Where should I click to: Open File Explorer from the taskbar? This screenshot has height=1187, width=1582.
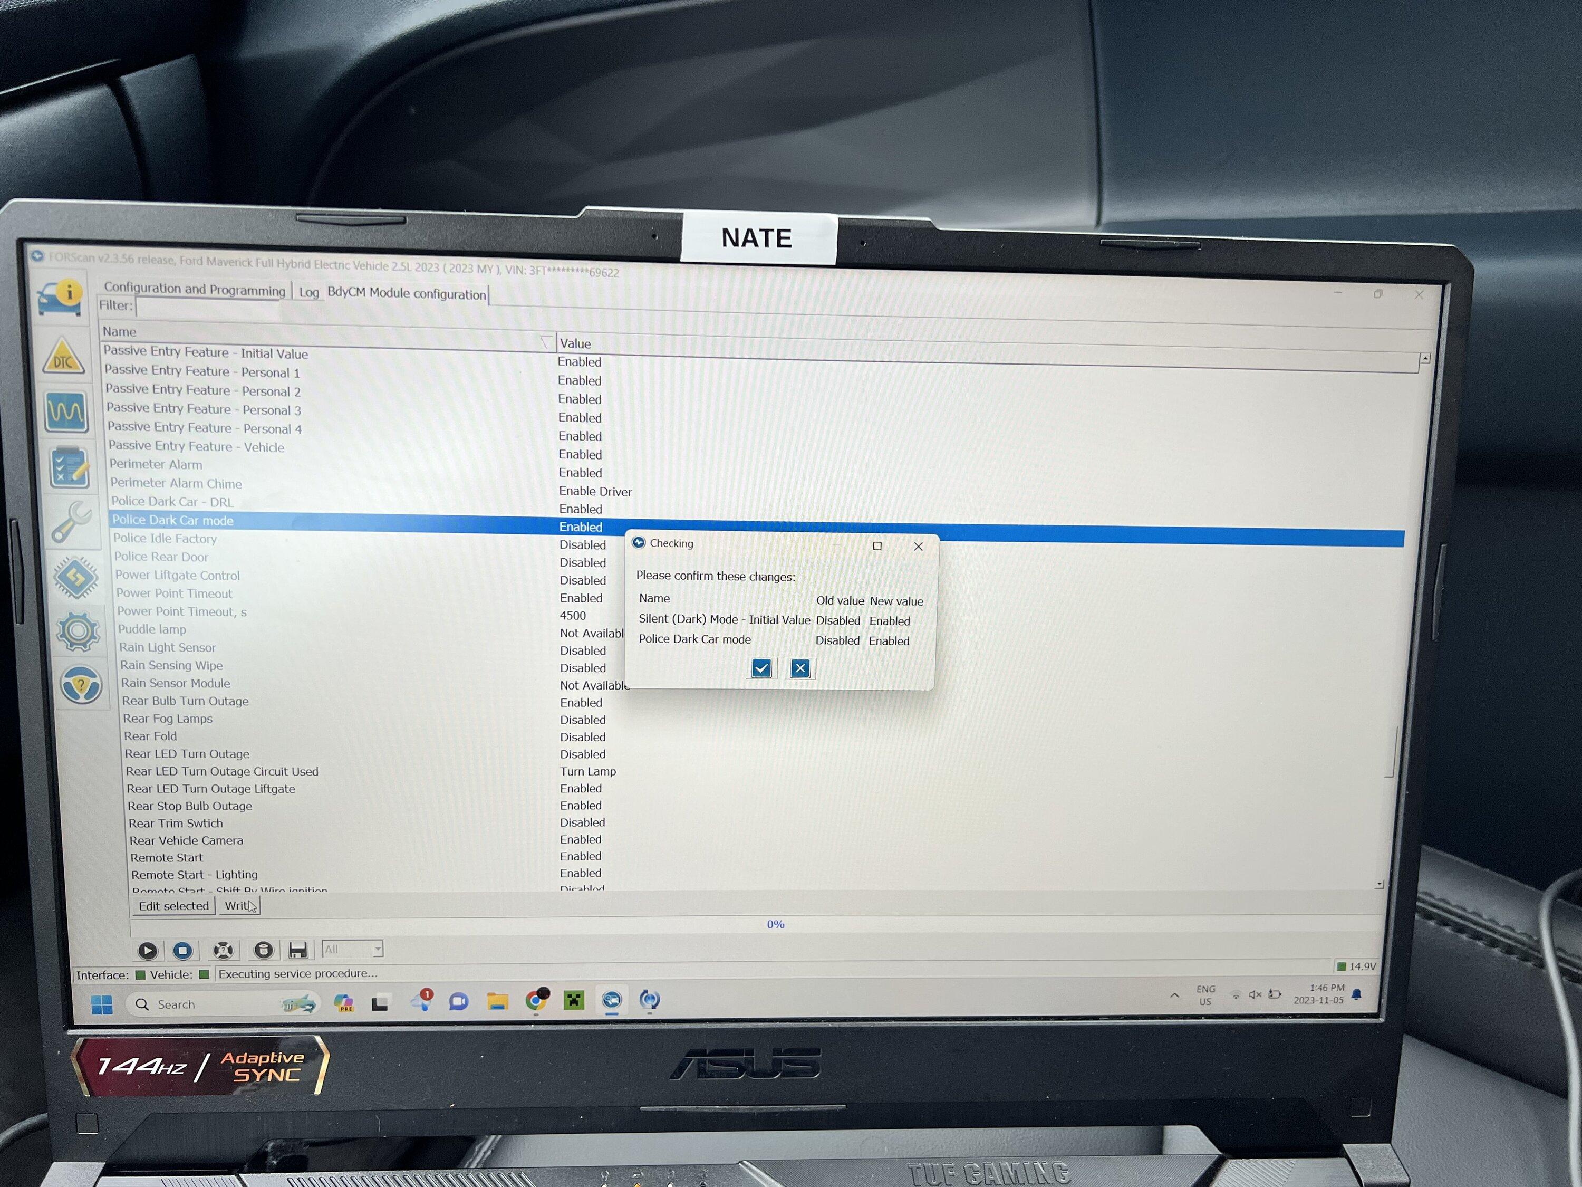(497, 1002)
